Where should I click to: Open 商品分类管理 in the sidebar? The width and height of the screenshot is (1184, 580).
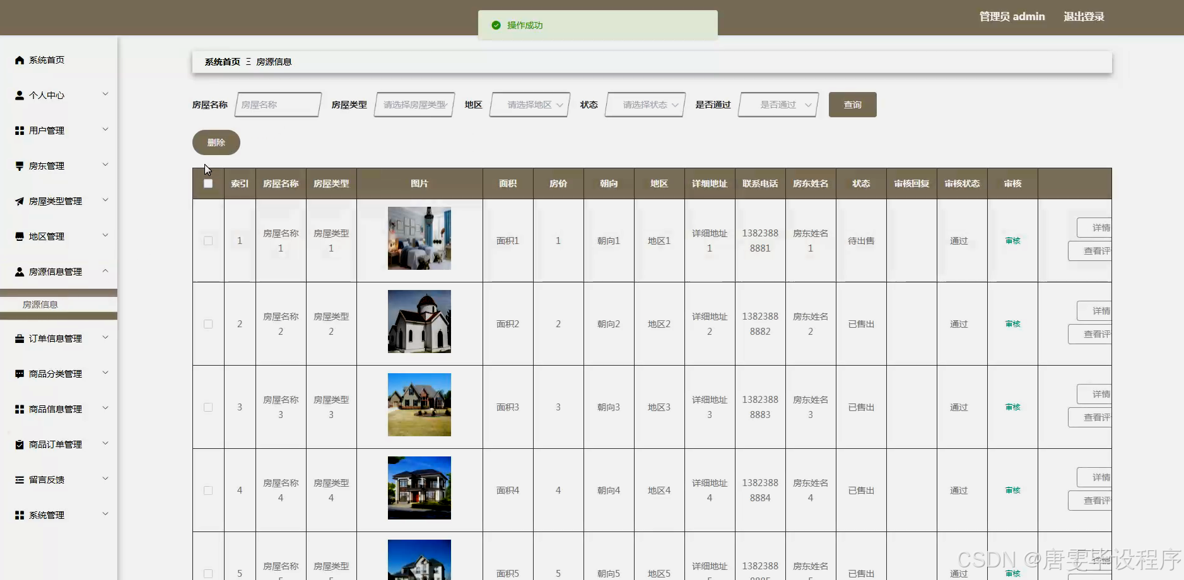tap(59, 374)
